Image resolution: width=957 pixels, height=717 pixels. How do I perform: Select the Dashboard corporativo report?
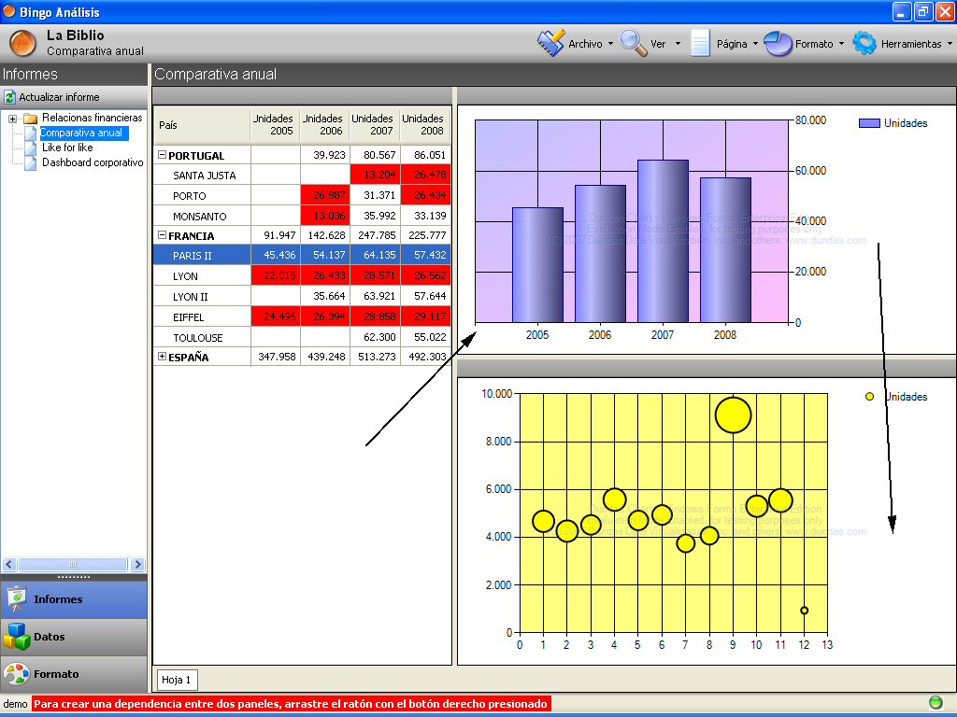click(92, 162)
